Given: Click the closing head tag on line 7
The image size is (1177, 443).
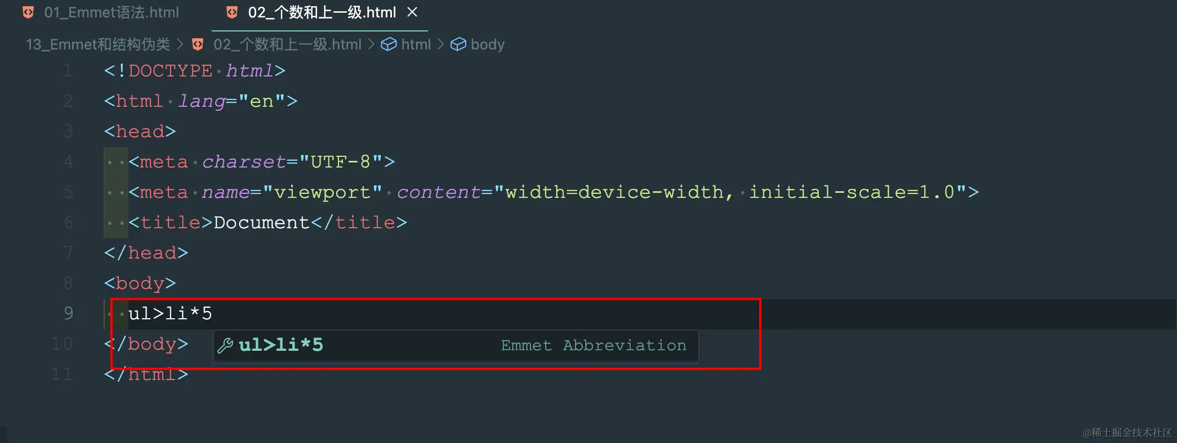Looking at the screenshot, I should pyautogui.click(x=146, y=253).
